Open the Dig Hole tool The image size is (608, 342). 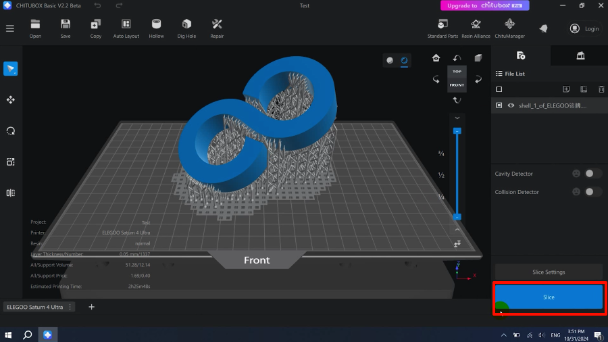tap(186, 24)
